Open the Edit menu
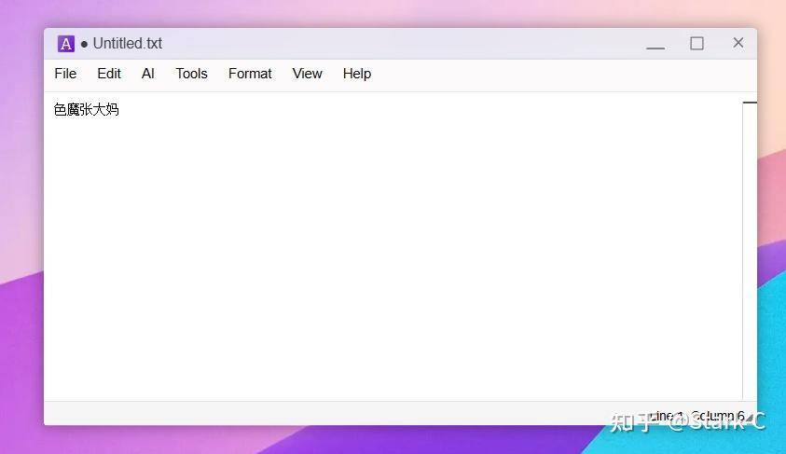Viewport: 786px width, 454px height. pyautogui.click(x=109, y=74)
